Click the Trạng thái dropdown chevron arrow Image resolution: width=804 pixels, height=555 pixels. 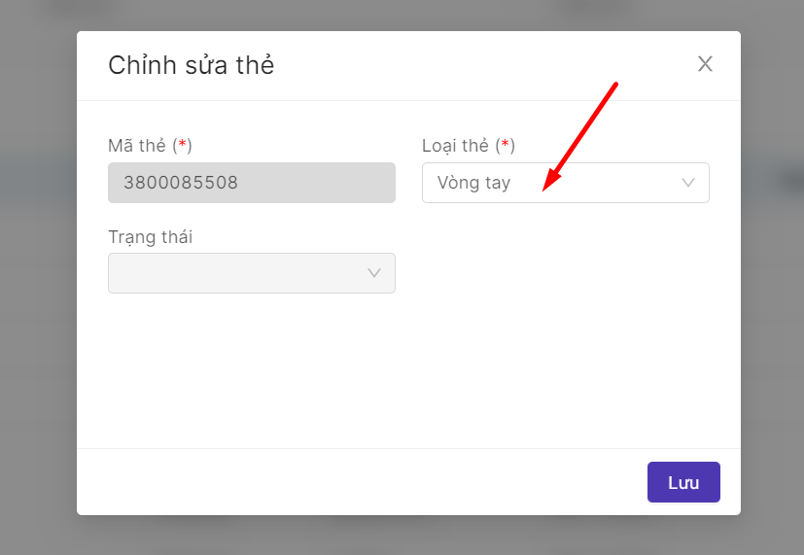[x=374, y=273]
